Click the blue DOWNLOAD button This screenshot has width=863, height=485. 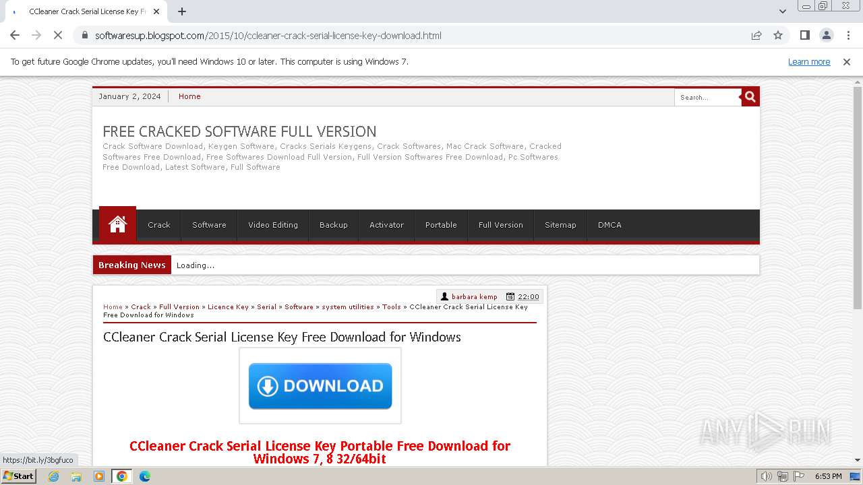[320, 386]
